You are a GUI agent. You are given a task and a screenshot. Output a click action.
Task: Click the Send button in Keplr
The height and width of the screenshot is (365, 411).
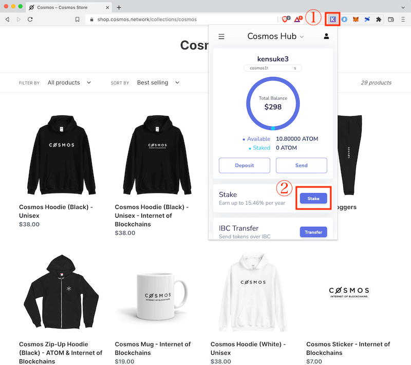click(x=301, y=165)
